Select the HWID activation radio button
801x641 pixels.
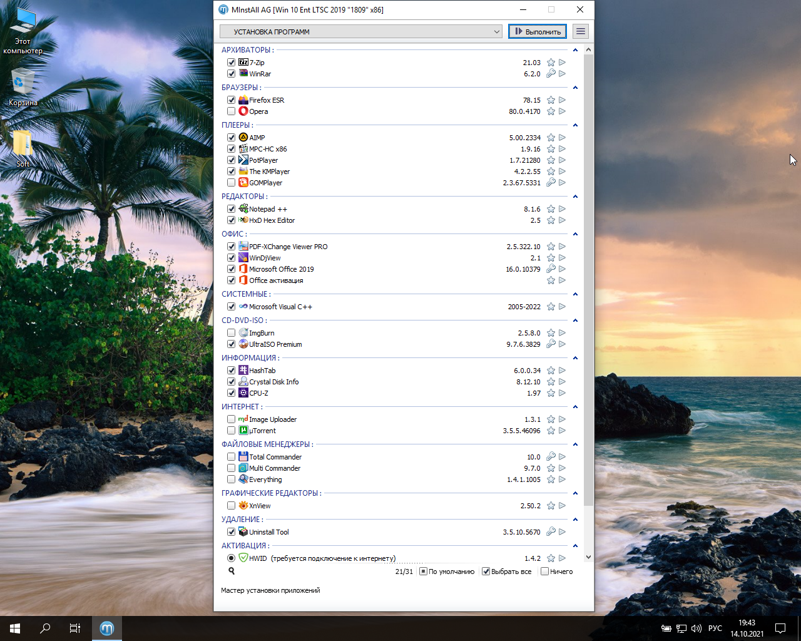point(231,558)
